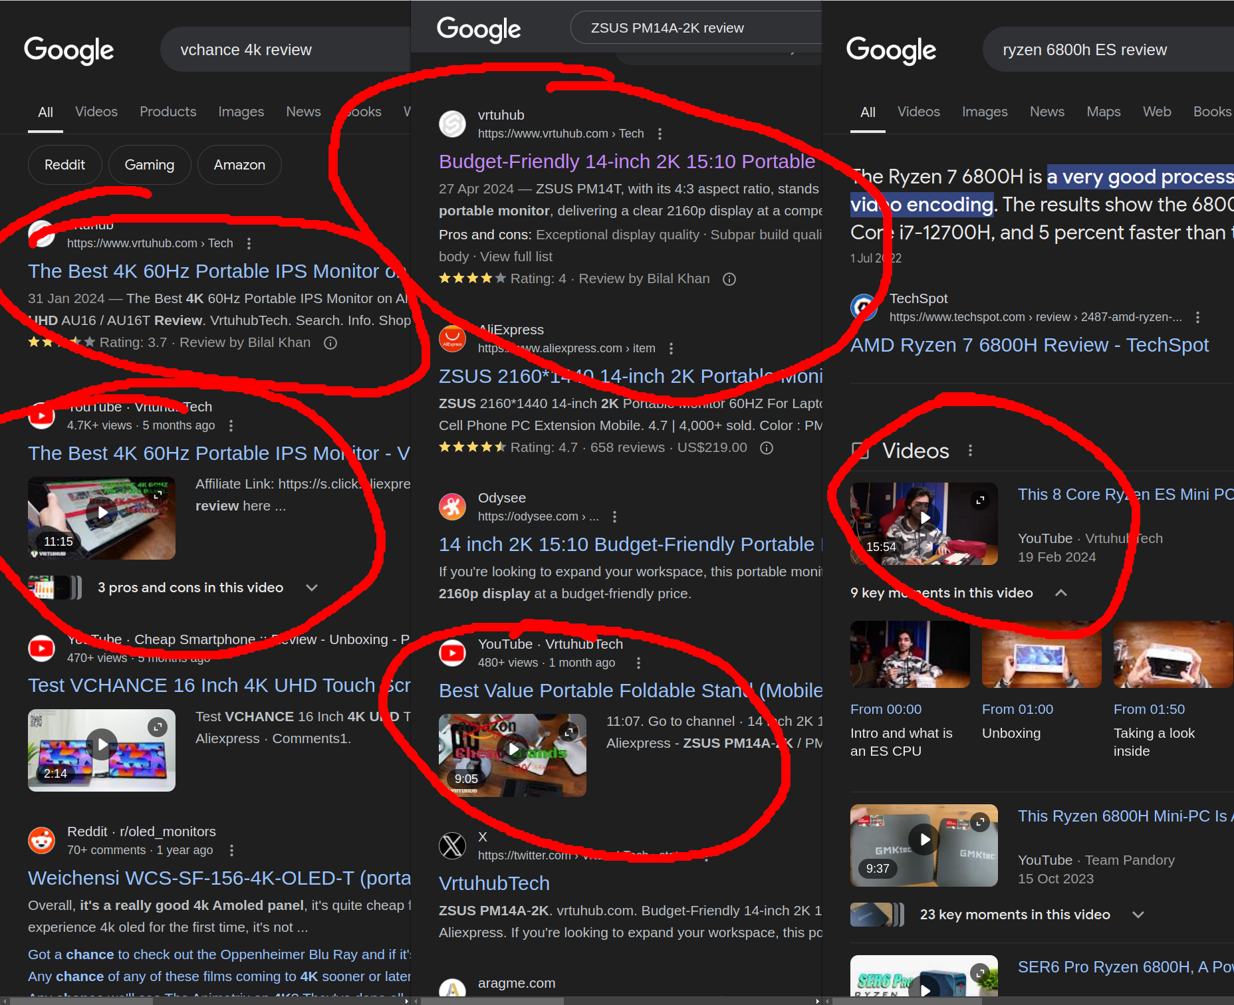Click info icon after US$219.00 price
Viewport: 1234px width, 1005px height.
click(x=767, y=448)
